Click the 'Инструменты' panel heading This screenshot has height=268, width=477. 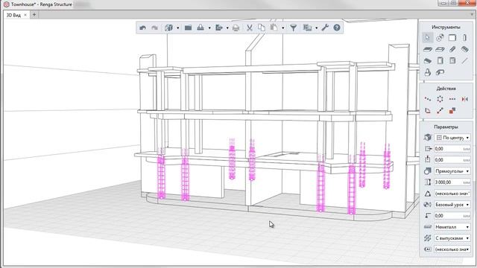446,27
